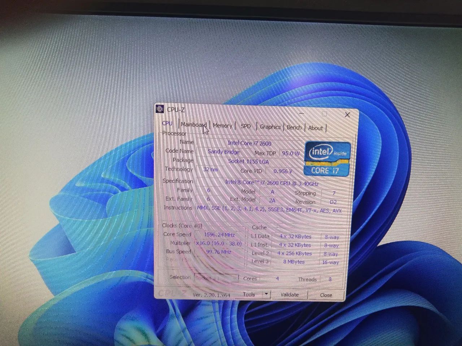
Task: Open the Memory tab
Action: 222,125
